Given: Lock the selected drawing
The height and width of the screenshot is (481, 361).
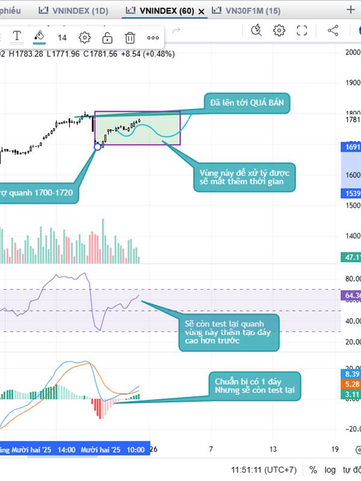Looking at the screenshot, I should point(107,37).
